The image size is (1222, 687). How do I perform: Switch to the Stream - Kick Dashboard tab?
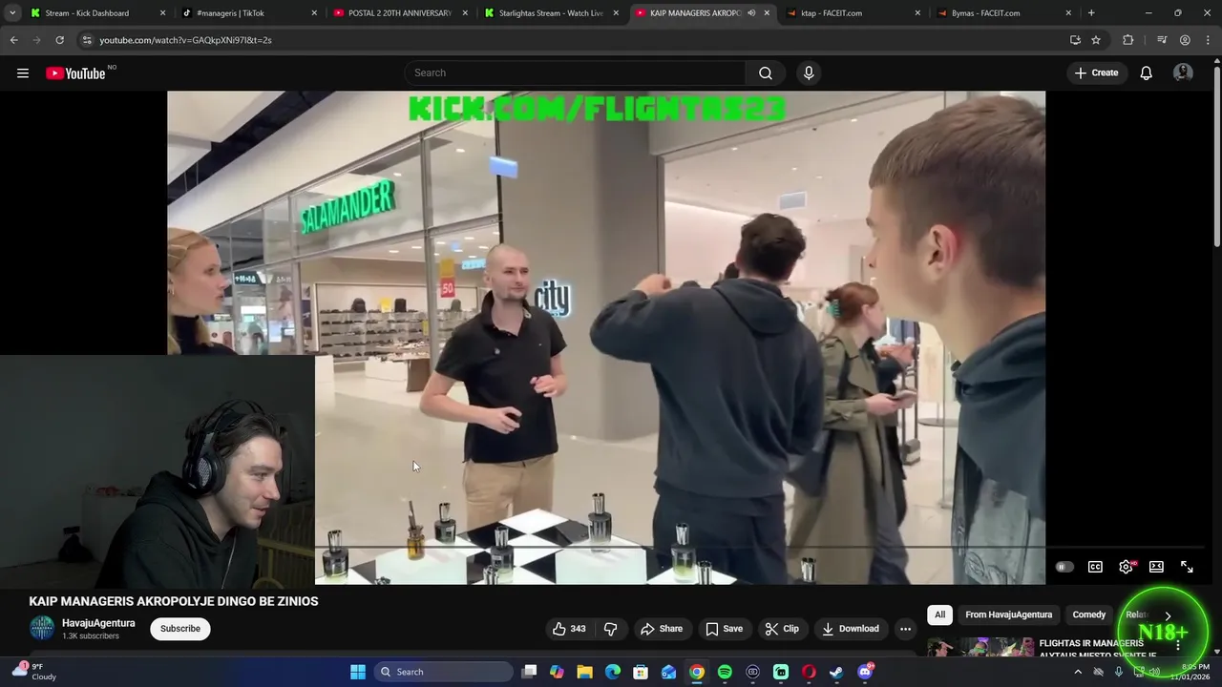pyautogui.click(x=95, y=13)
